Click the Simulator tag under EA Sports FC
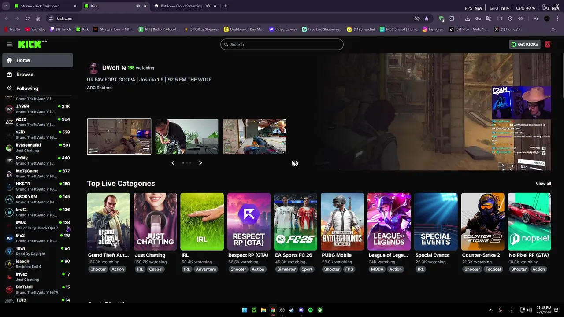Screen dimensions: 564x317 [x=286, y=269]
